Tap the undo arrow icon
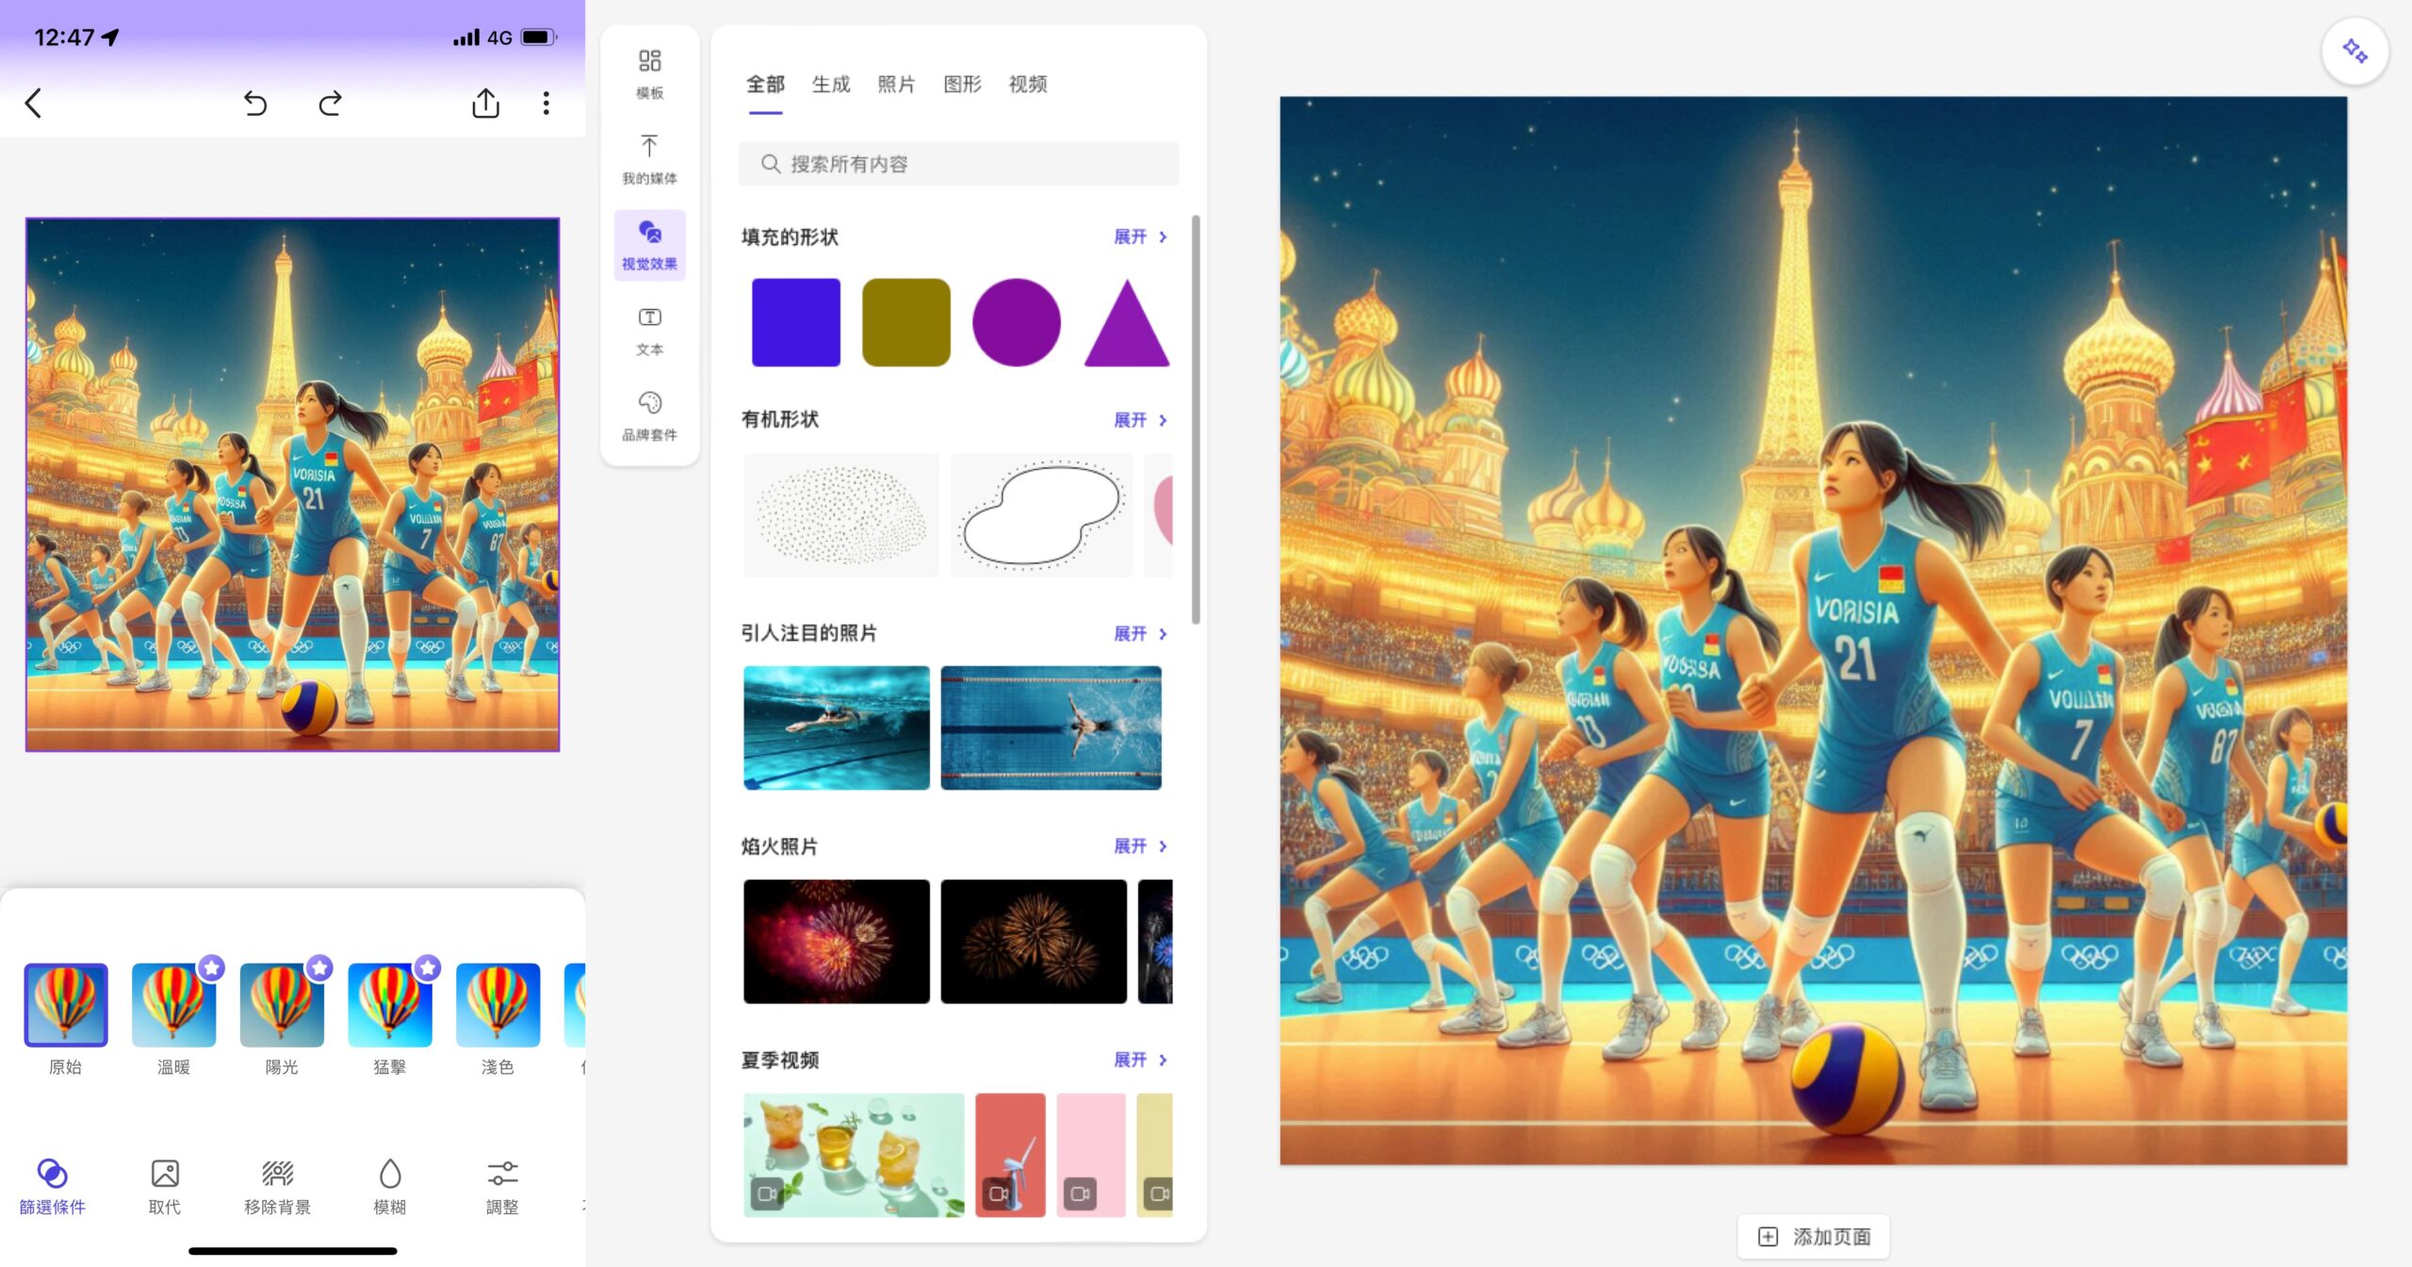 (x=255, y=103)
